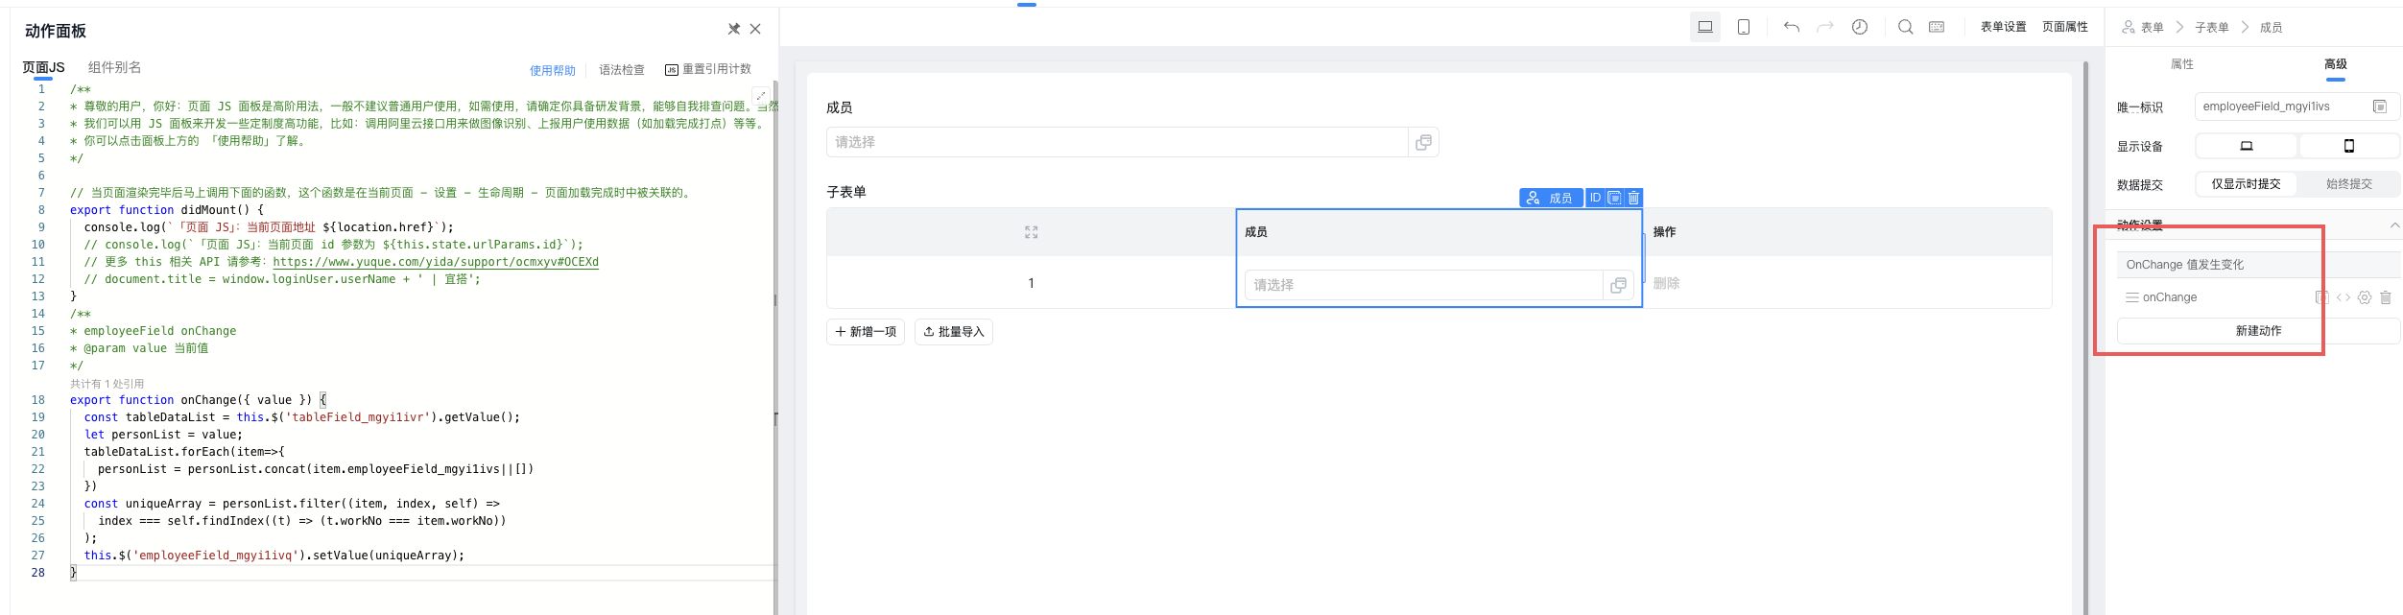Delete the selected 成员 component via trash icon
Screen dimensions: 2403x615
click(x=1633, y=198)
